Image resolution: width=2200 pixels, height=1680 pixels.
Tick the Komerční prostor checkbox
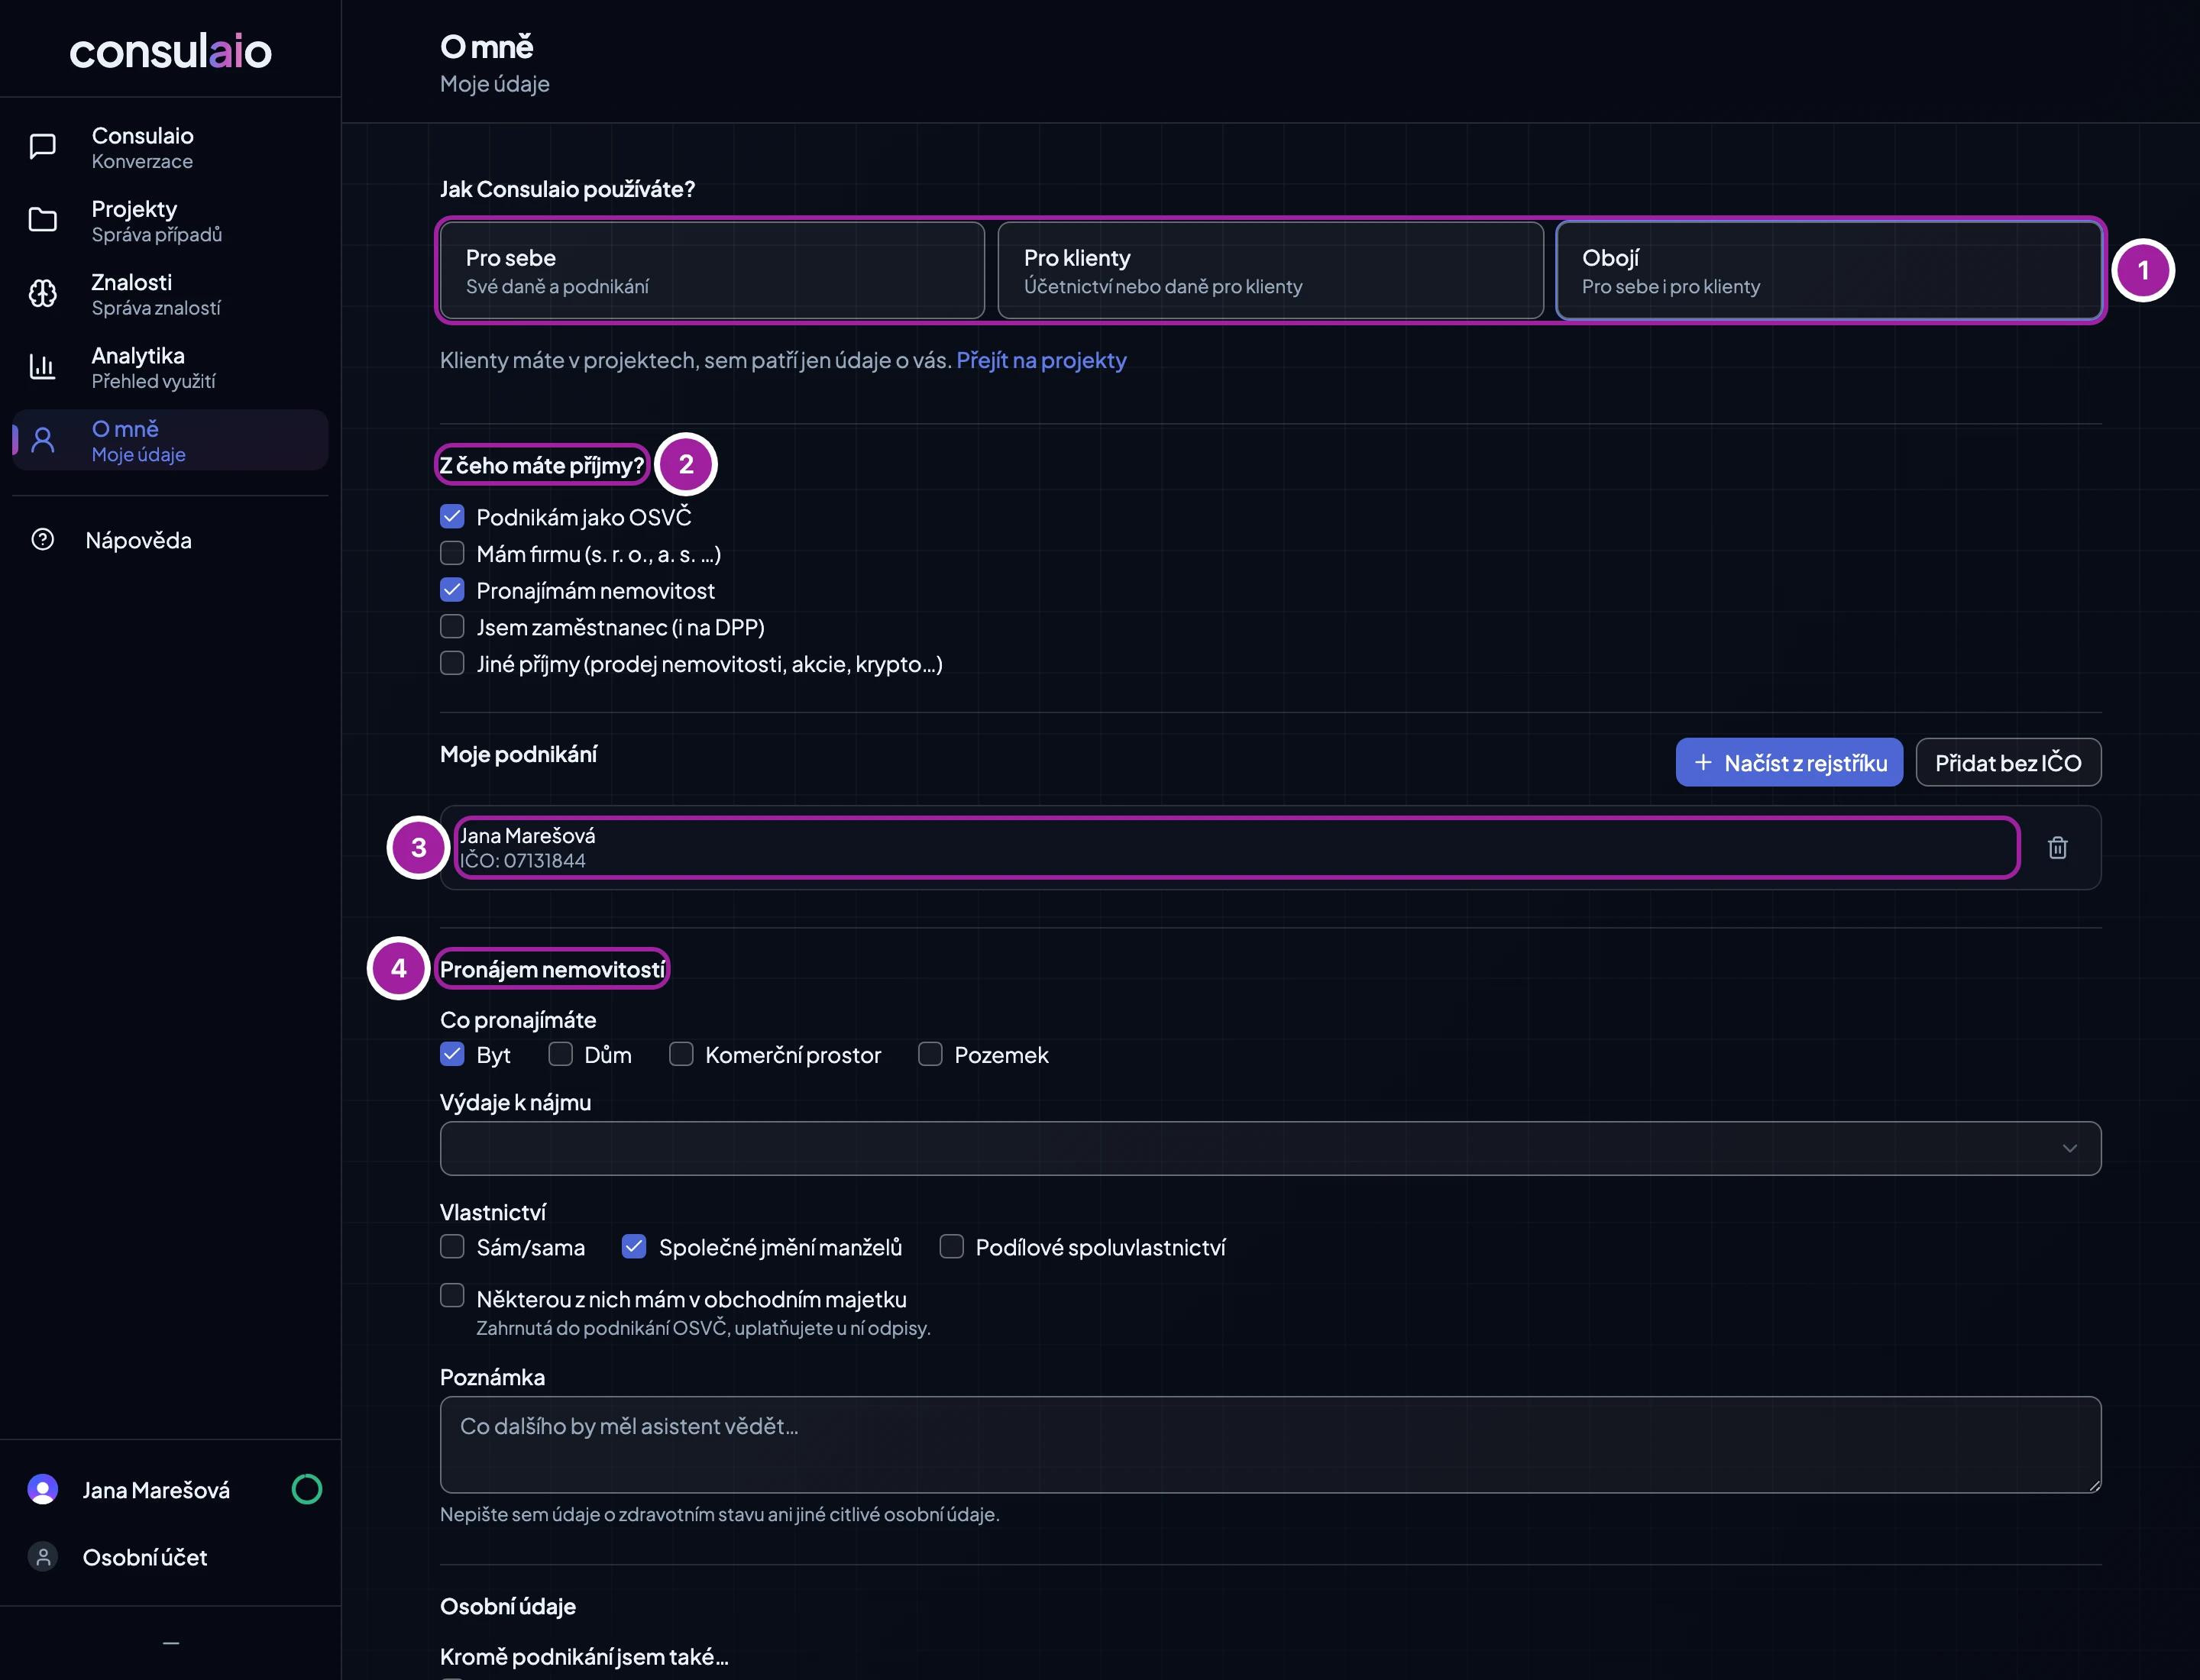click(x=681, y=1054)
